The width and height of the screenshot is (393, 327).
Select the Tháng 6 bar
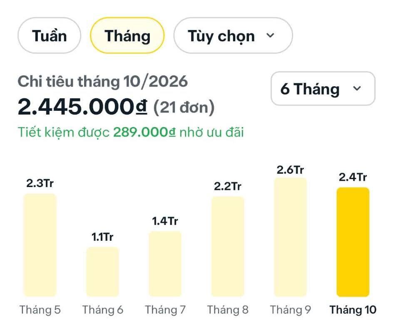point(102,272)
